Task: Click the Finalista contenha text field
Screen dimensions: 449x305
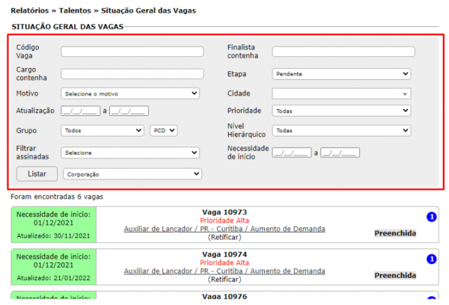Action: [x=343, y=52]
